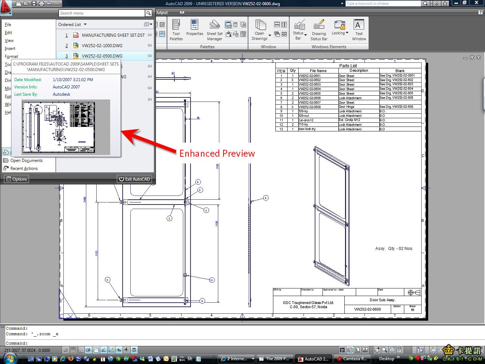This screenshot has width=485, height=364.
Task: Click the Exit AutoCAD button
Action: tap(135, 179)
